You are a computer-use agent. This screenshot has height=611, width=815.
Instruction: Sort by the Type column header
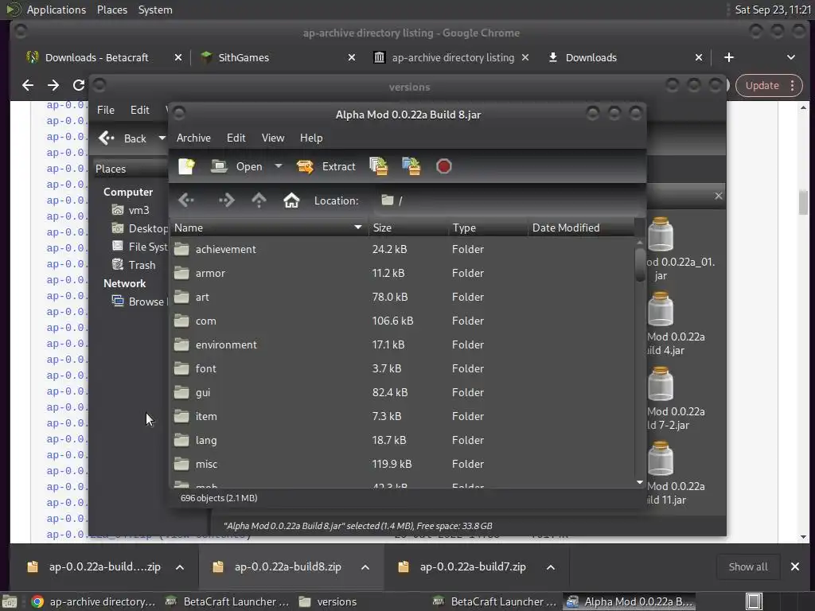(x=488, y=228)
